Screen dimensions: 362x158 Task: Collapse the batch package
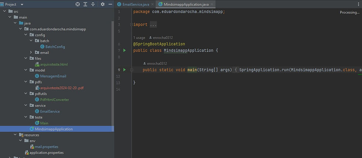pyautogui.click(x=31, y=41)
